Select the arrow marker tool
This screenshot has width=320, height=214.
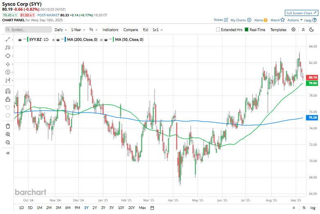(x=8, y=64)
